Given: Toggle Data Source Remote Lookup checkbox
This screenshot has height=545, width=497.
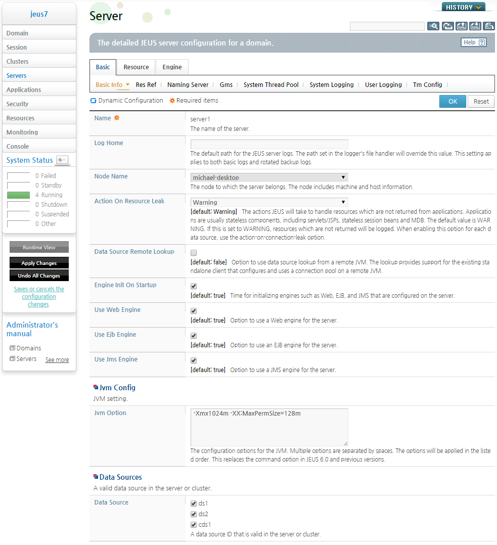Looking at the screenshot, I should pyautogui.click(x=194, y=253).
